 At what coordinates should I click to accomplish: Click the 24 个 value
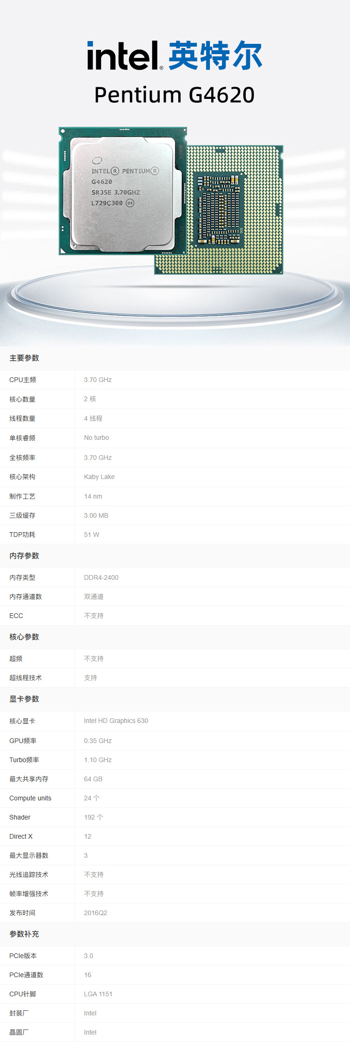pos(92,798)
